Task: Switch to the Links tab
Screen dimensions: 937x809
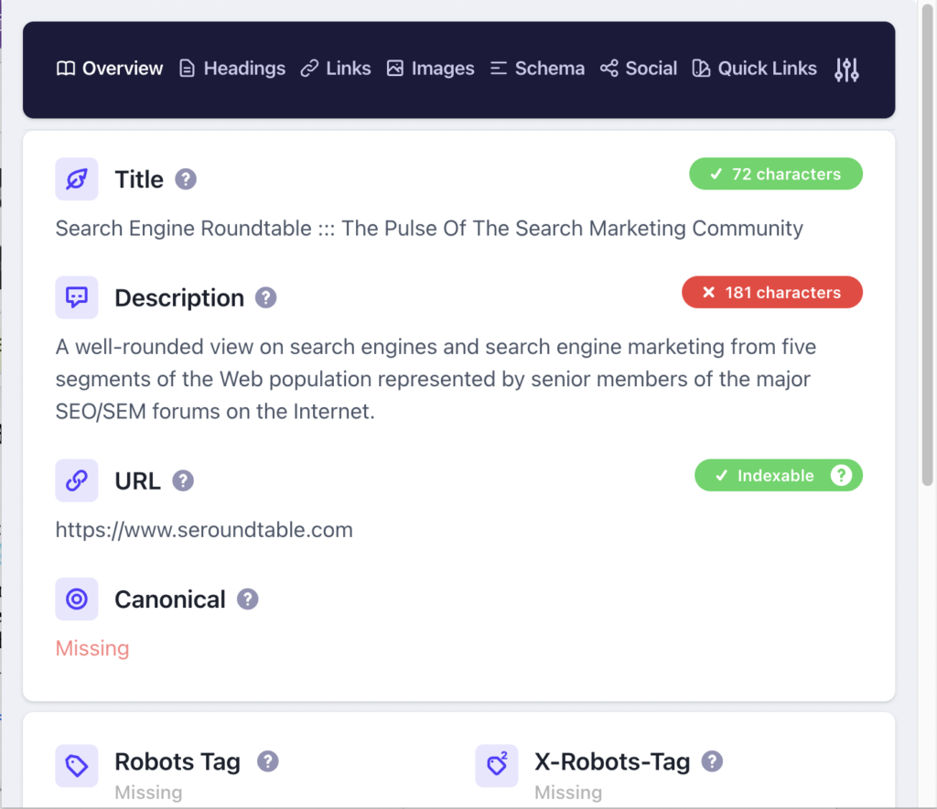Action: point(336,69)
